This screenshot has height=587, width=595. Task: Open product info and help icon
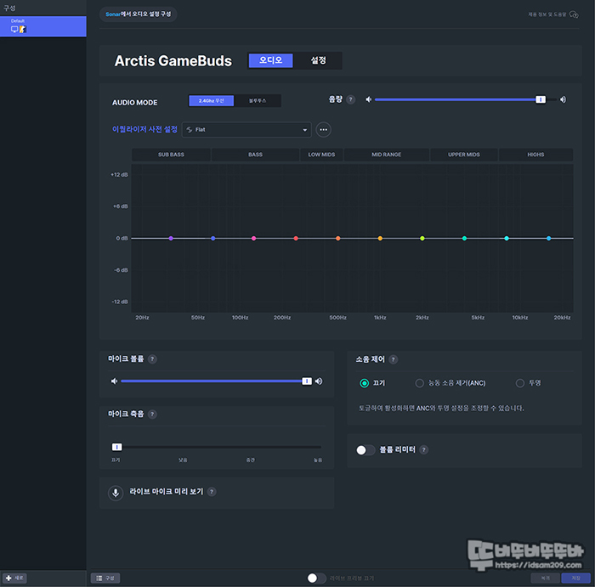click(574, 14)
